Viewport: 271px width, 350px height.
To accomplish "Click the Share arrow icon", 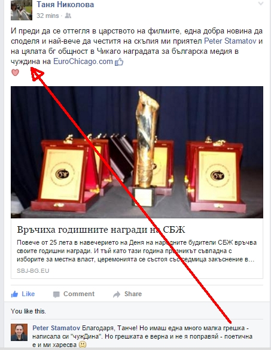I will [x=117, y=294].
